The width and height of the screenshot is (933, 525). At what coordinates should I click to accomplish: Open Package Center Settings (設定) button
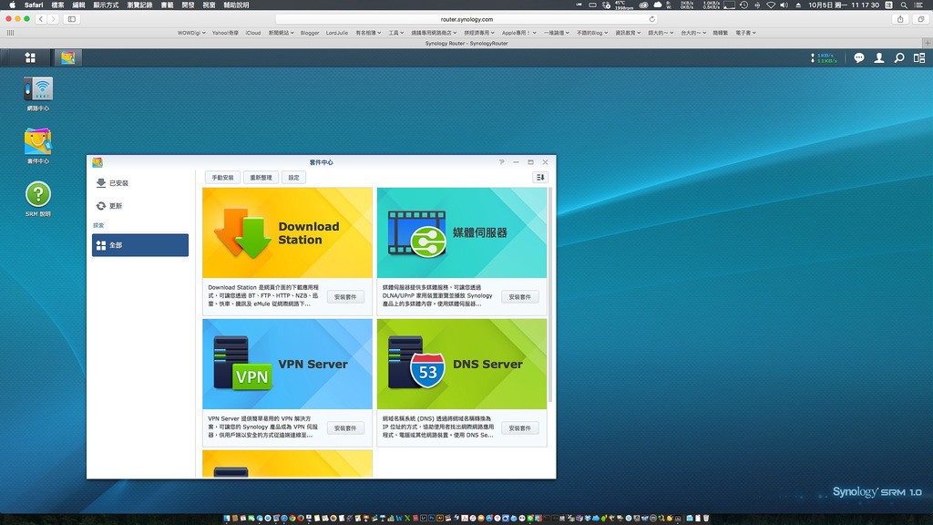click(294, 178)
